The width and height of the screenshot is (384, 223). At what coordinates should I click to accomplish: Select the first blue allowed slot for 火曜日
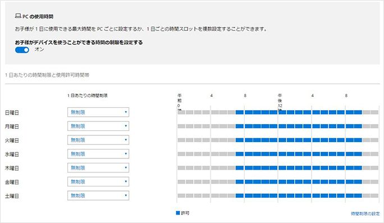[240, 140]
